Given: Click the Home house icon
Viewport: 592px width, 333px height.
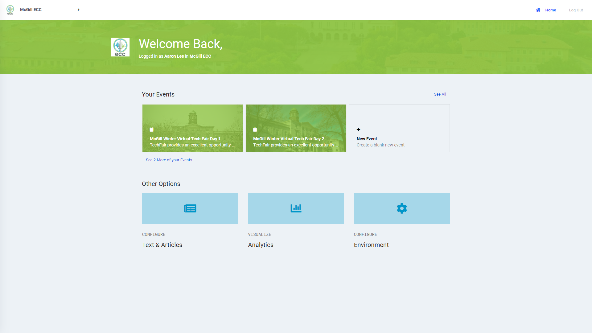Looking at the screenshot, I should point(538,10).
